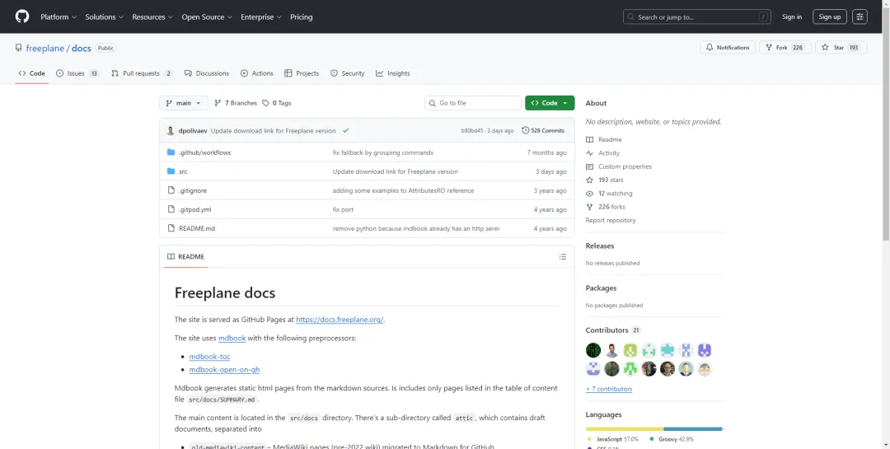The width and height of the screenshot is (890, 449).
Task: Click dpolivaev's avatar in the commit bar
Action: [171, 130]
